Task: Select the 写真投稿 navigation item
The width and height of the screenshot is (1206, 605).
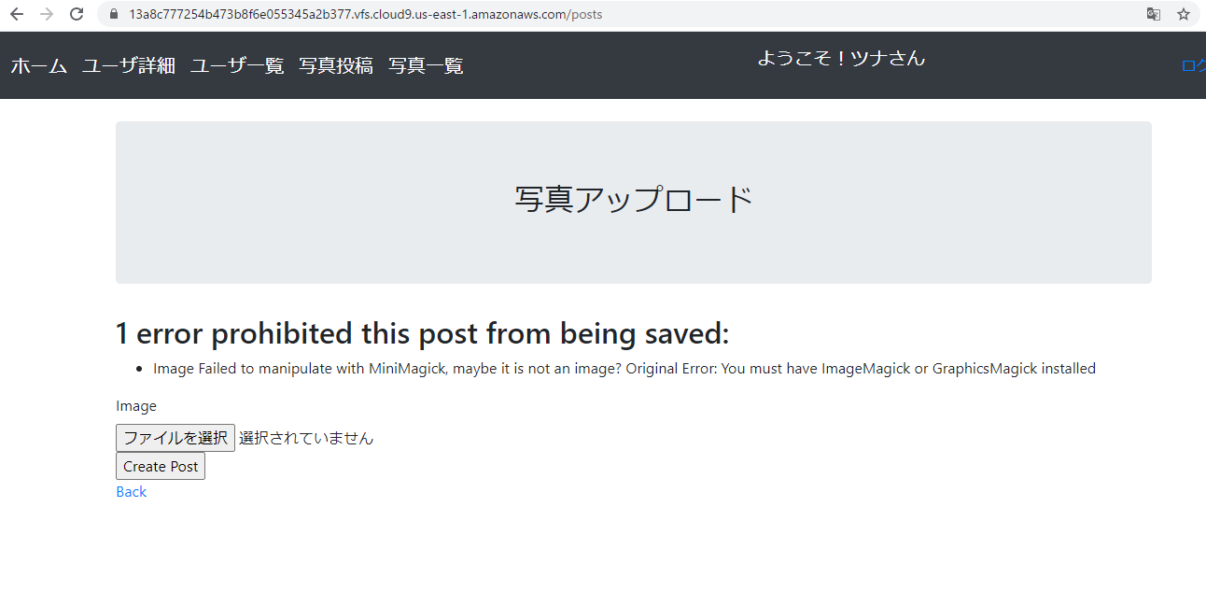Action: tap(336, 65)
